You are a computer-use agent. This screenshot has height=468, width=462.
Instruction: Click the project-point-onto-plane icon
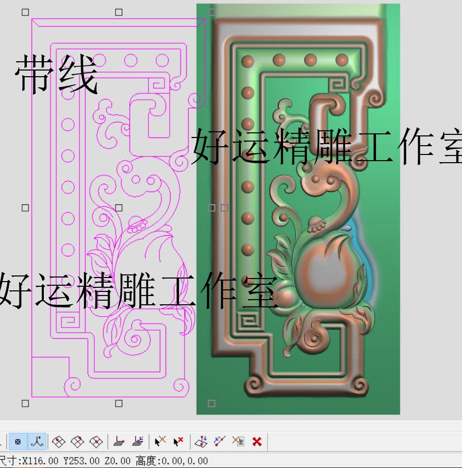pyautogui.click(x=201, y=441)
